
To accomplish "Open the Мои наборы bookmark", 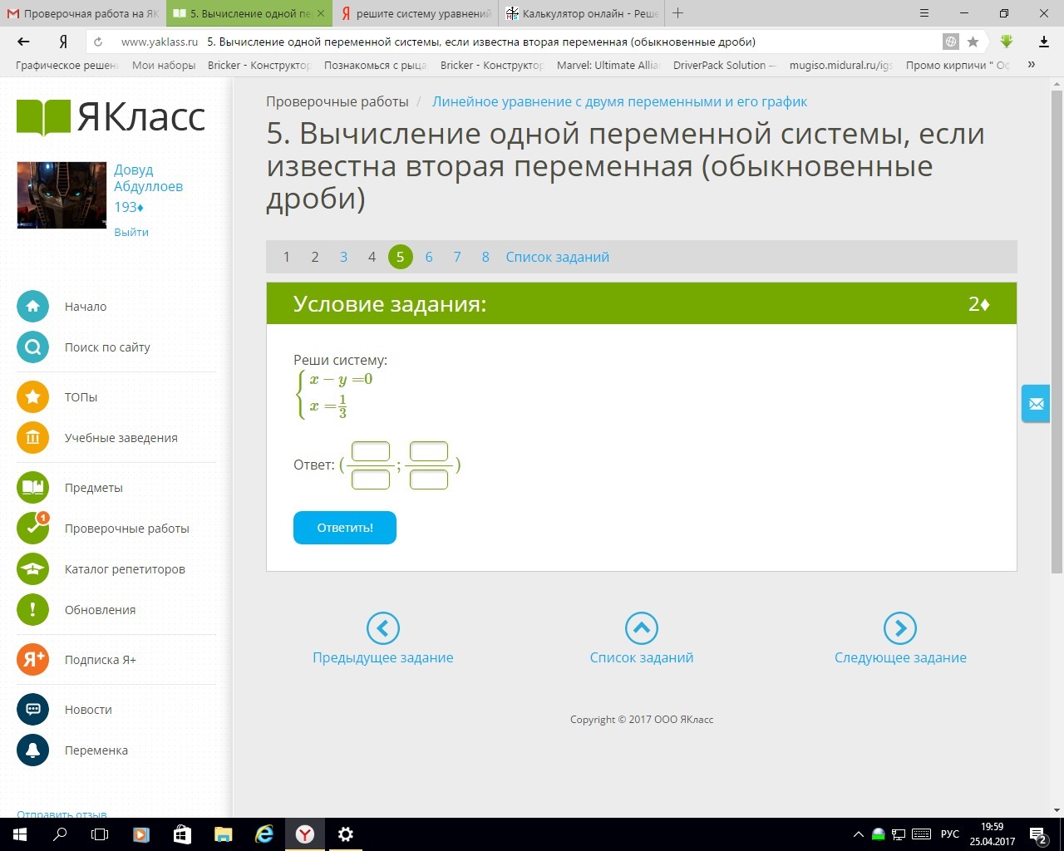I will 164,65.
